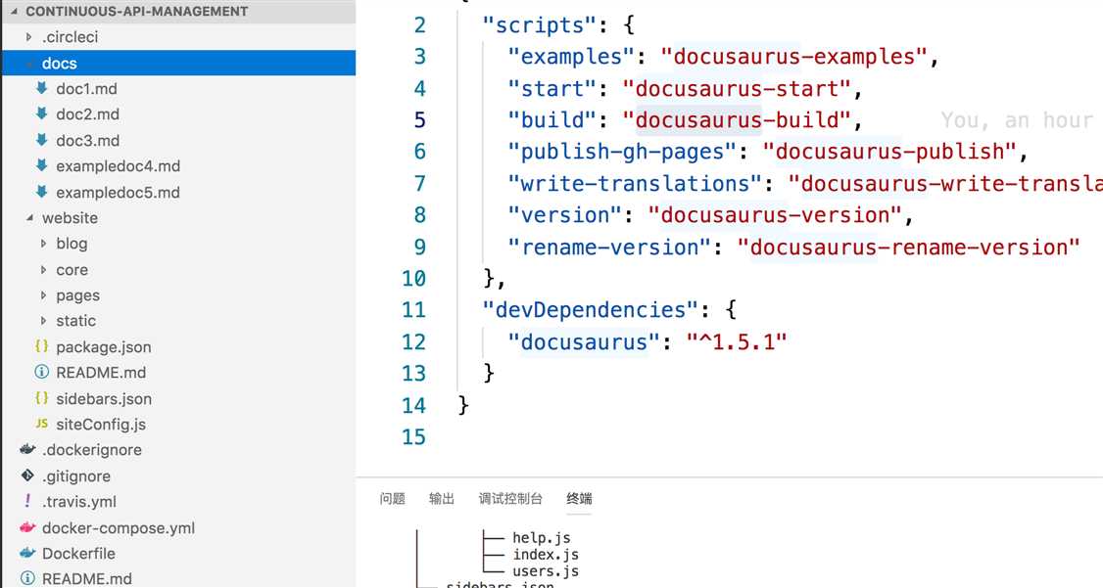The height and width of the screenshot is (588, 1103).
Task: Click line number 5 in the gutter
Action: point(420,120)
